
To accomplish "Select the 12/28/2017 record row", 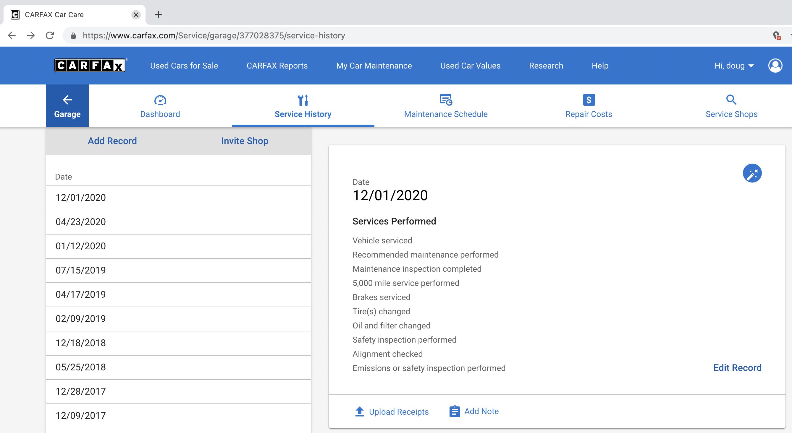I will [179, 392].
